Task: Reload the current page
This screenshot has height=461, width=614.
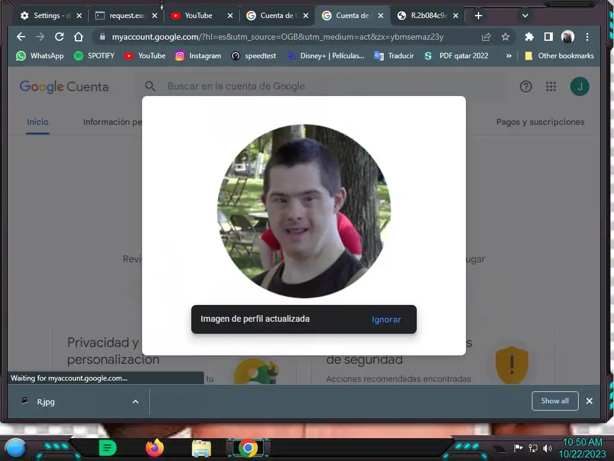Action: 59,37
